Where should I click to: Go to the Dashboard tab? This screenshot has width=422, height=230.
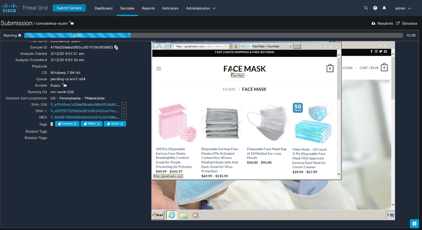point(104,8)
